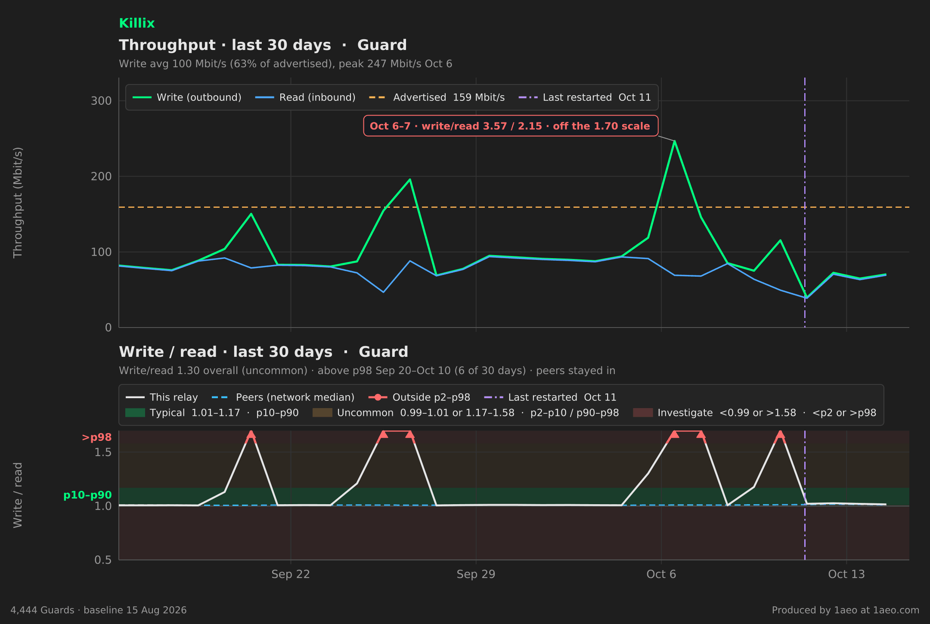Click the Oct 13 date tick label
Image resolution: width=930 pixels, height=624 pixels.
click(x=846, y=574)
